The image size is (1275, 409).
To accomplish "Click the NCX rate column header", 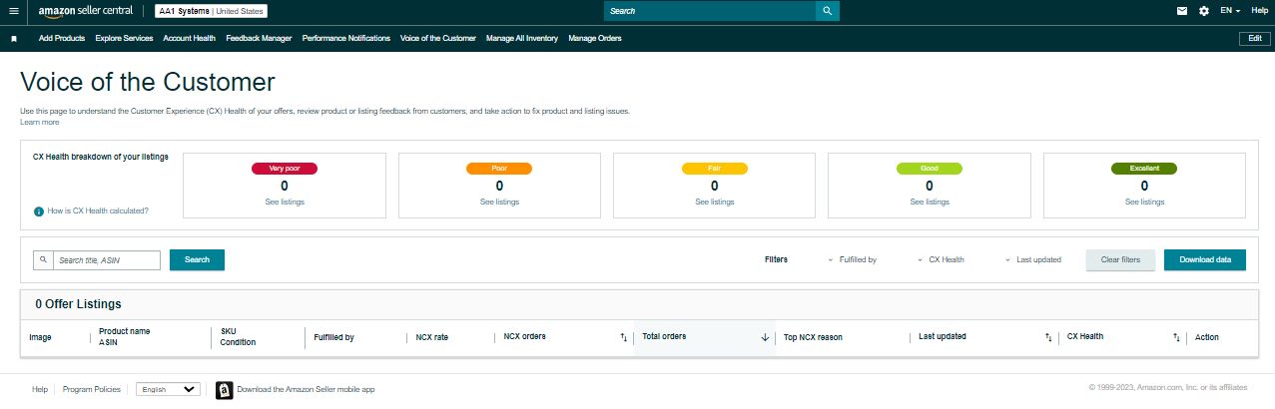I will (432, 337).
